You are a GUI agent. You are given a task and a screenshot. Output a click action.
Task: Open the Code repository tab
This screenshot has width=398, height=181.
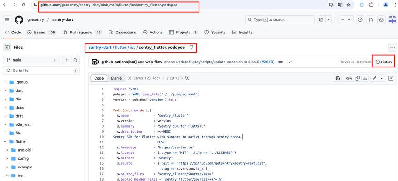click(13, 33)
